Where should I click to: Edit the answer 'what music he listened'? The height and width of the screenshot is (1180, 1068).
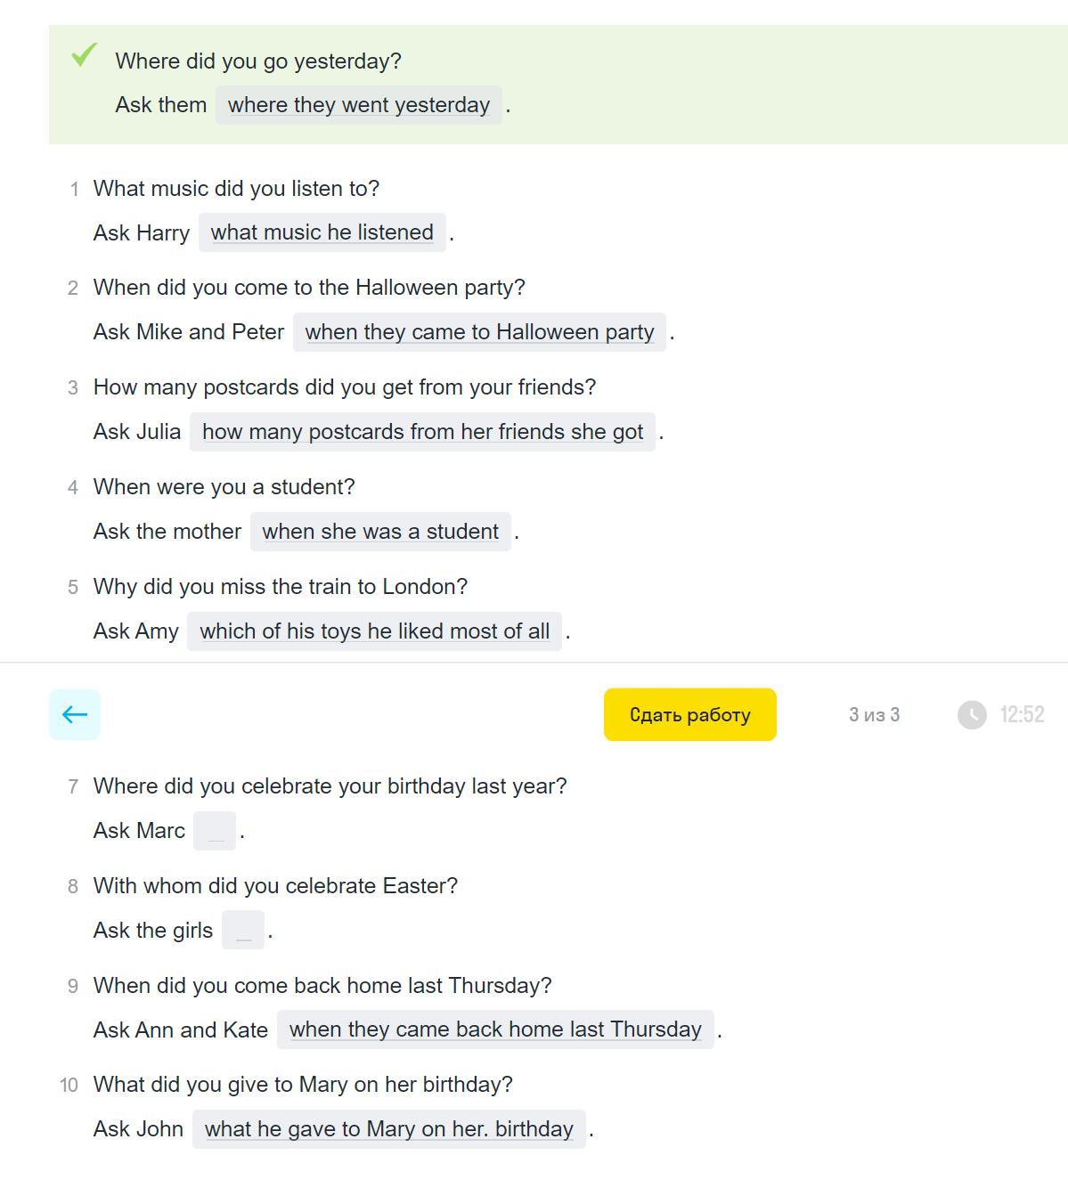[322, 232]
